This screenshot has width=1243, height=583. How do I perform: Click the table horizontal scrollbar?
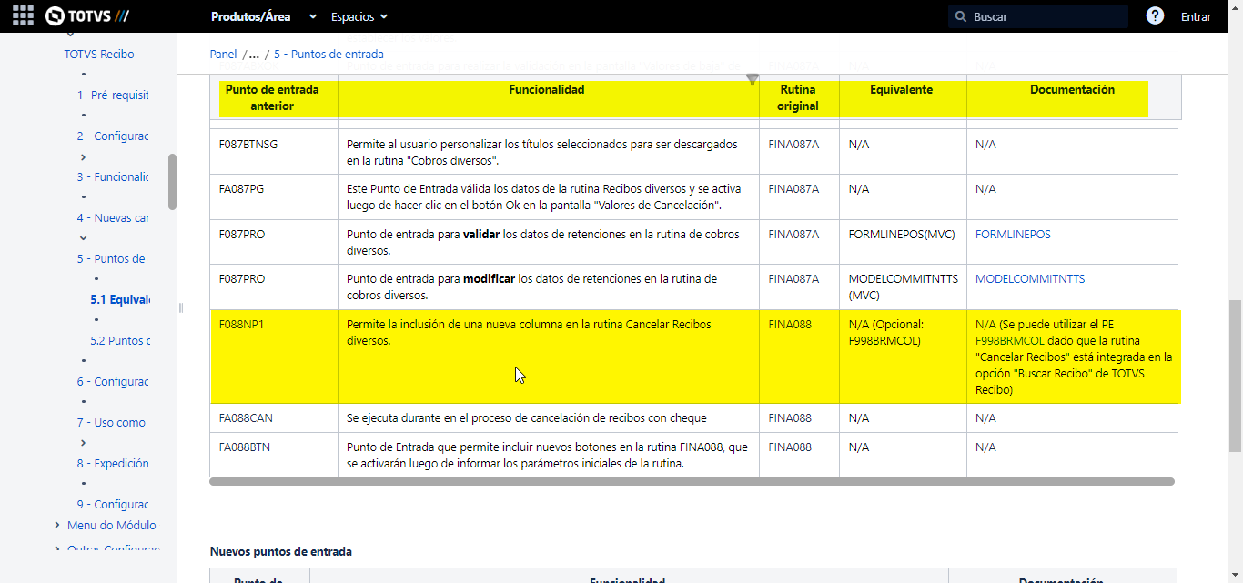pos(692,481)
